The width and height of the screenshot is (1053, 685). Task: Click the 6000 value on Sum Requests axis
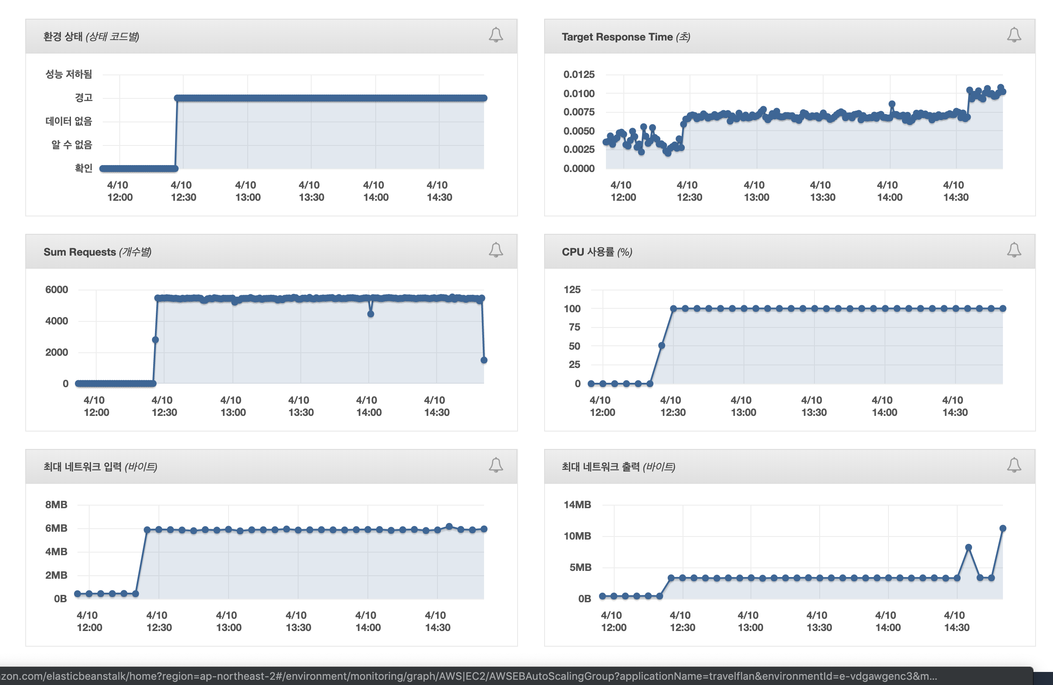click(x=57, y=290)
